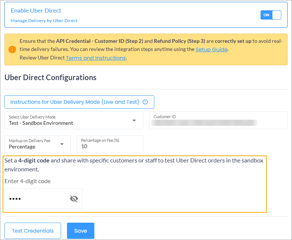The height and width of the screenshot is (240, 292).
Task: Click the orange warning info icon
Action: 12,49
